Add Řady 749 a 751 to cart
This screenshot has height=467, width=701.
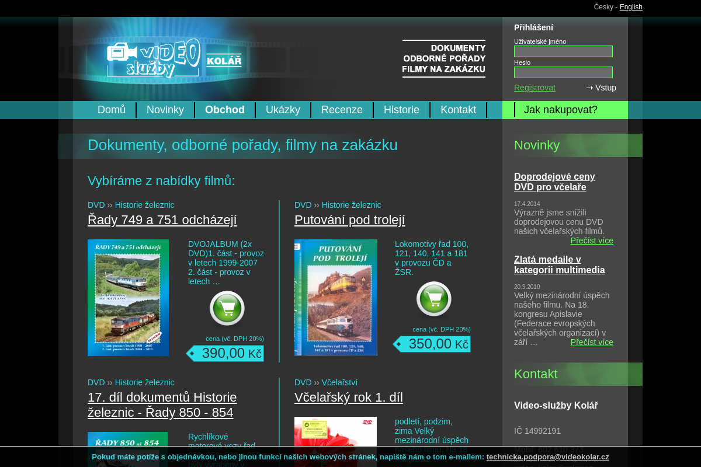[227, 308]
